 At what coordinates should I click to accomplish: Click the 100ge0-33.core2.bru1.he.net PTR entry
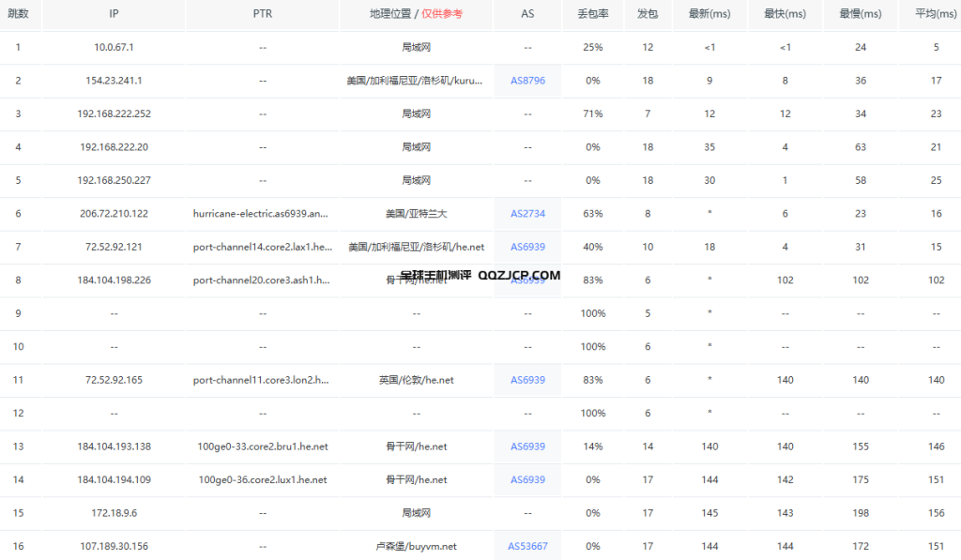click(262, 446)
